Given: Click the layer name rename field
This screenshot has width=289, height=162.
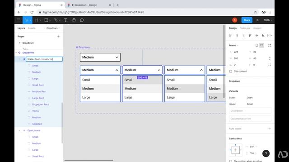Looking at the screenshot, I should click(x=44, y=59).
